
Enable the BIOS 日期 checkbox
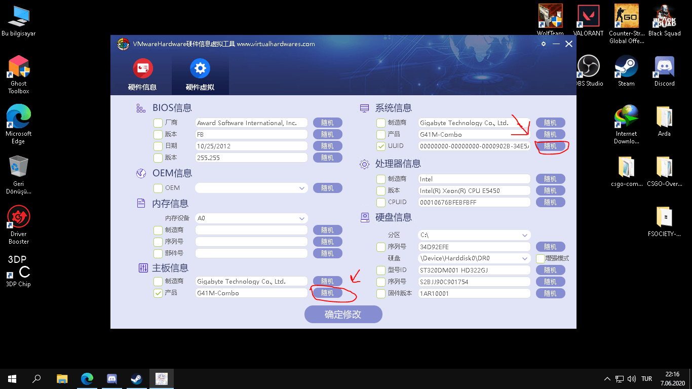(x=158, y=146)
